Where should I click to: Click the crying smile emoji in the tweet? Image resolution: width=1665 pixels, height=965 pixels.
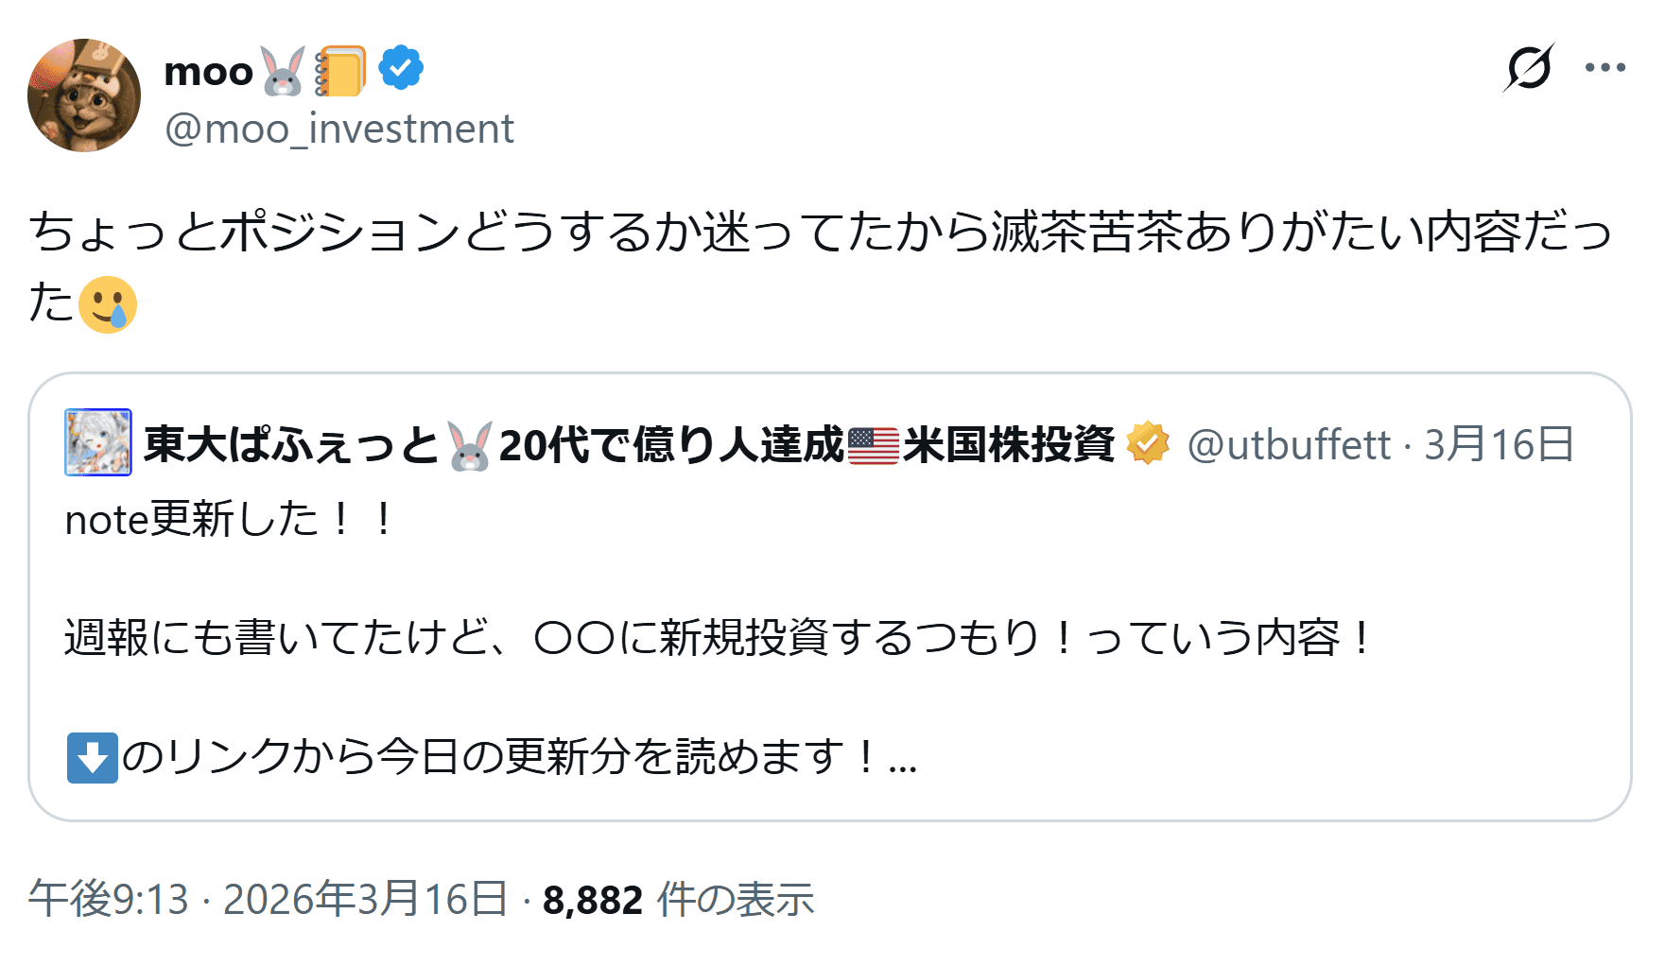(x=107, y=304)
